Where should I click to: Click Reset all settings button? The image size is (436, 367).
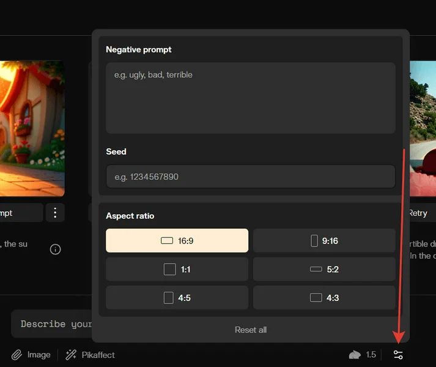pyautogui.click(x=251, y=330)
